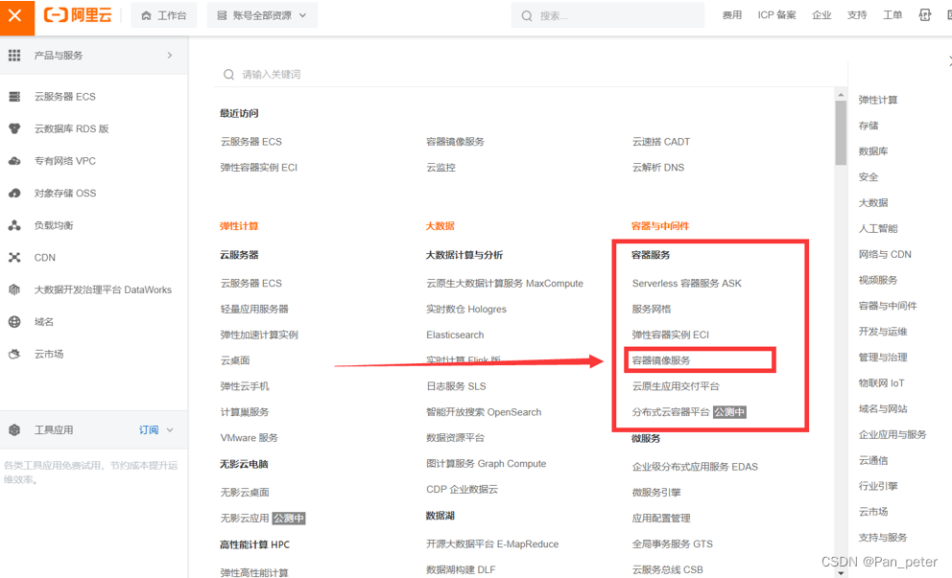Click the icon right of 工单
This screenshot has width=952, height=578.
pos(925,15)
